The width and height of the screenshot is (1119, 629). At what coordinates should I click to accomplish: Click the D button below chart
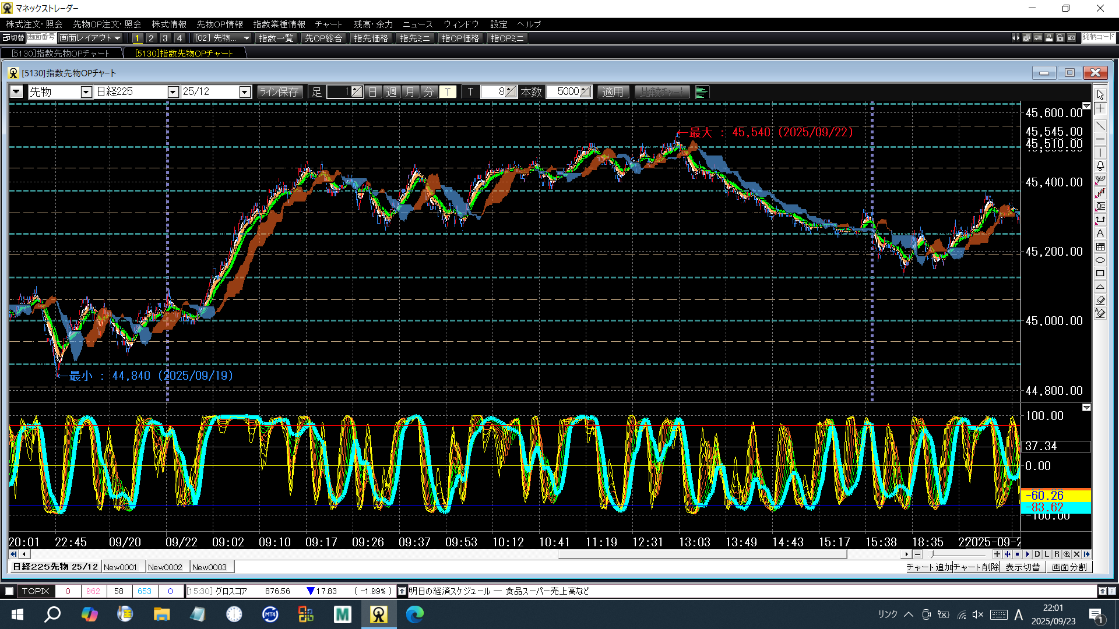[x=1037, y=554]
